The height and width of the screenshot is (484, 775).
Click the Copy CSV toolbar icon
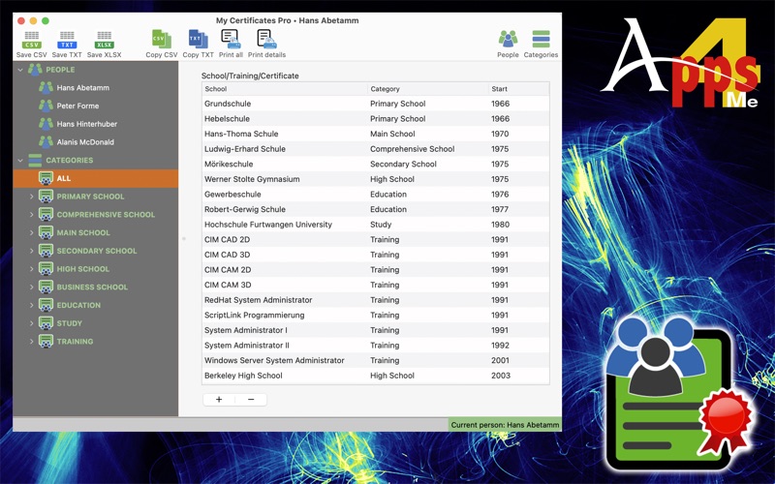coord(162,40)
